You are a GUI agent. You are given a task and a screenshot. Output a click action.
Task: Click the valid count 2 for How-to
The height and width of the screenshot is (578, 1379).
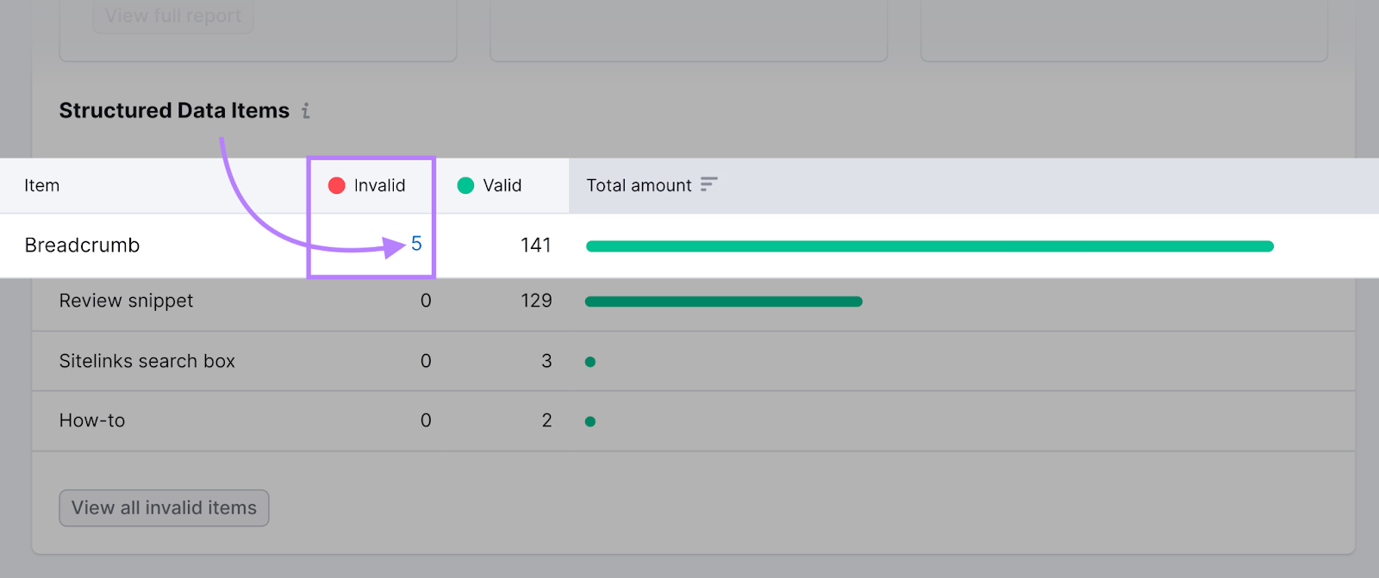546,420
